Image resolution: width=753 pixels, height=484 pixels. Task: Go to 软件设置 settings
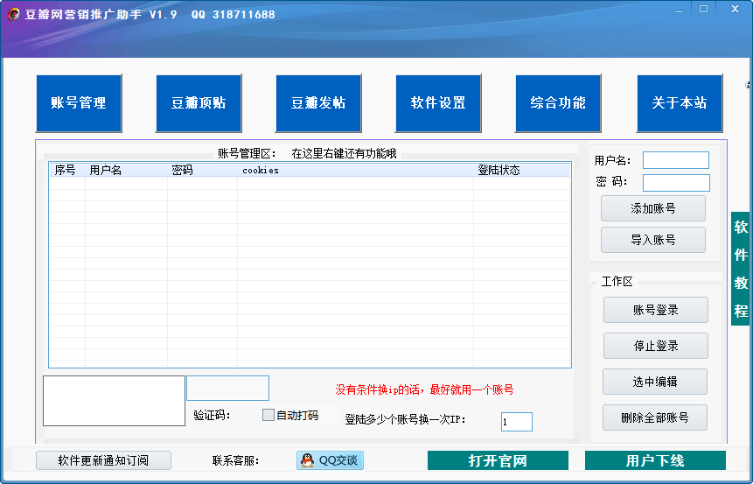tap(438, 103)
